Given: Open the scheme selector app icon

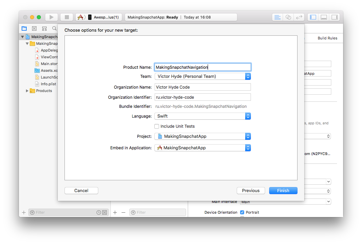Looking at the screenshot, I should [80, 17].
